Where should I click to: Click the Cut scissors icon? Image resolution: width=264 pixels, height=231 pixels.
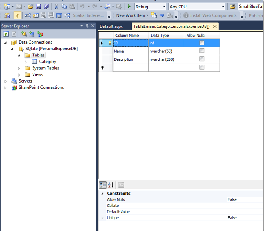56,7
